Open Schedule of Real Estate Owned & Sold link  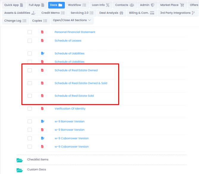(81, 83)
